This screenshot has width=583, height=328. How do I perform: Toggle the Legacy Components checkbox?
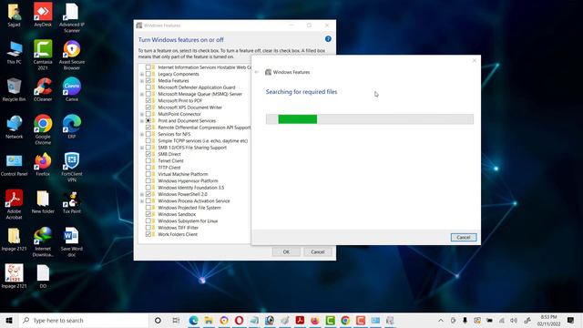148,74
